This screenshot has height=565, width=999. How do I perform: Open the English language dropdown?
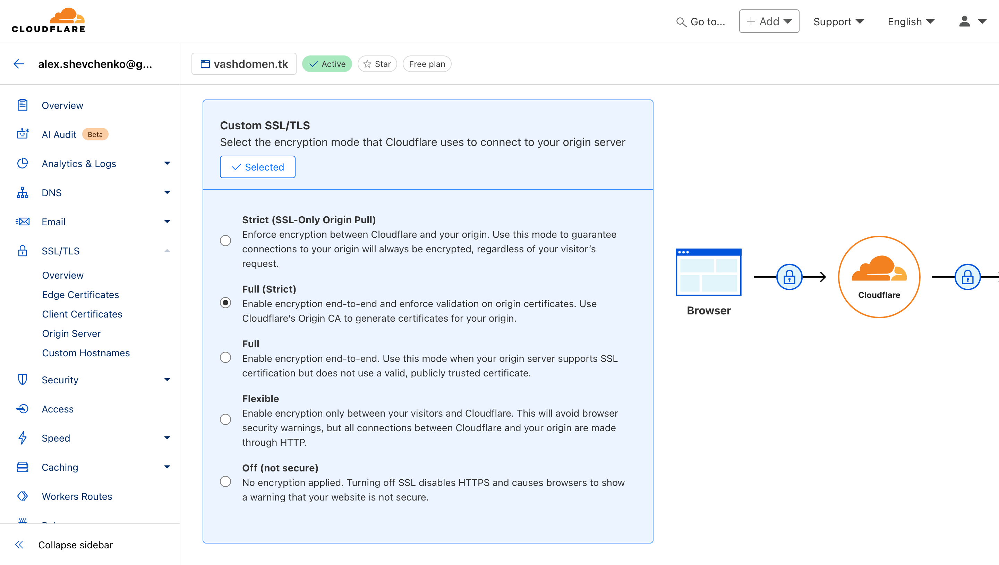pos(911,21)
